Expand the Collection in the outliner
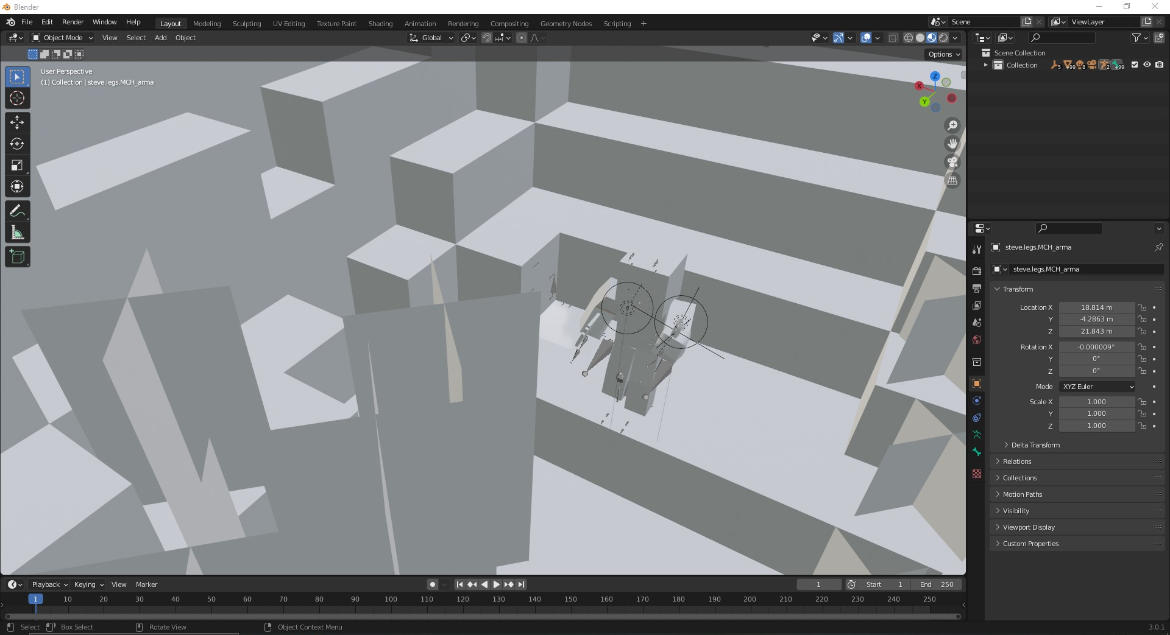Image resolution: width=1170 pixels, height=635 pixels. [x=987, y=65]
